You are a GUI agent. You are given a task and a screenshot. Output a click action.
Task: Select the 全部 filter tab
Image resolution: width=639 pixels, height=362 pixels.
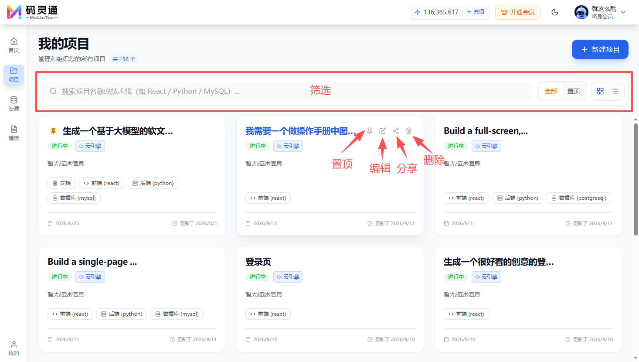pos(551,91)
